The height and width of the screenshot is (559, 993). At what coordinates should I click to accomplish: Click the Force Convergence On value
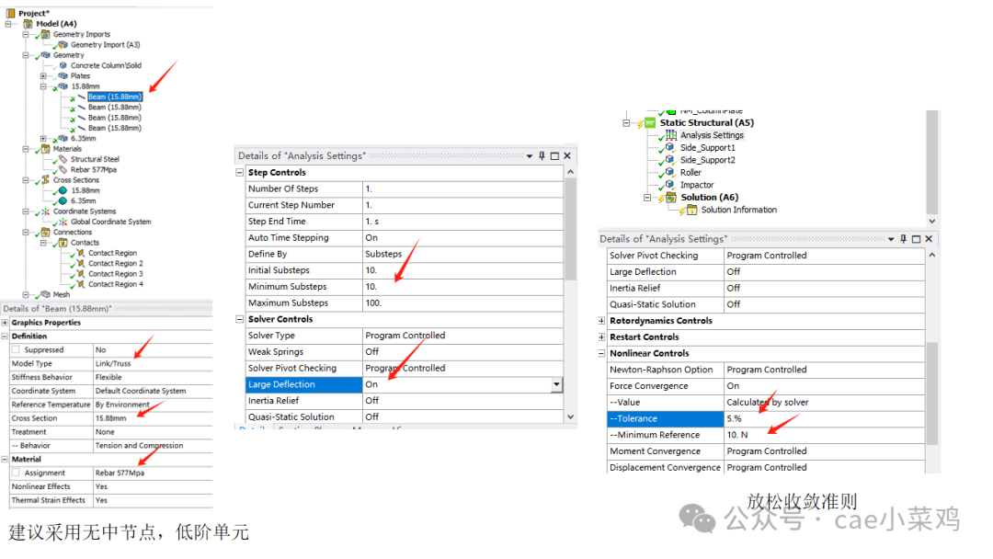pyautogui.click(x=824, y=385)
